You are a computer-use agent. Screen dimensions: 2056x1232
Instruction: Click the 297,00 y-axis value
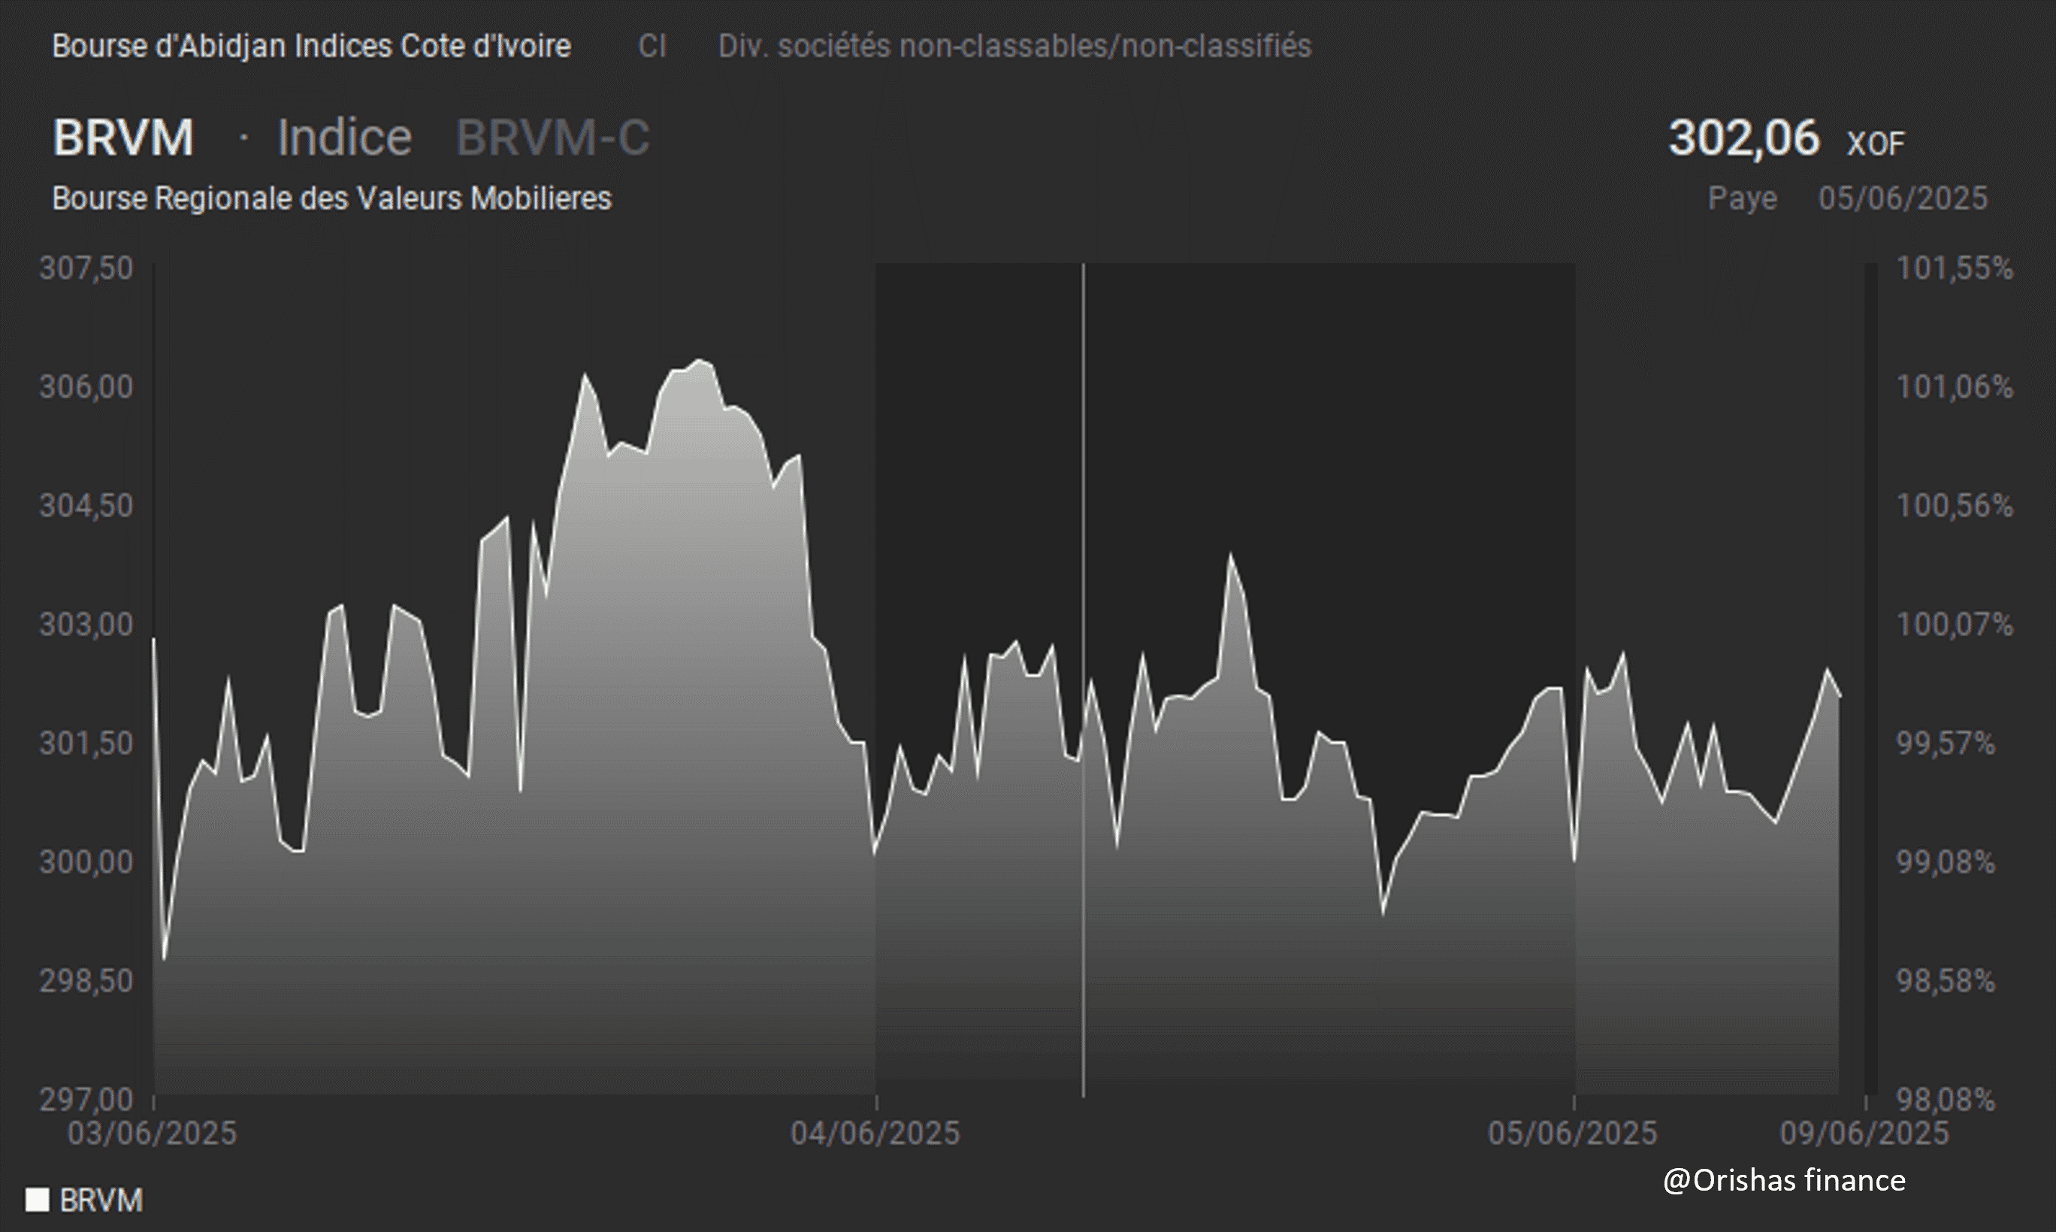(86, 1099)
